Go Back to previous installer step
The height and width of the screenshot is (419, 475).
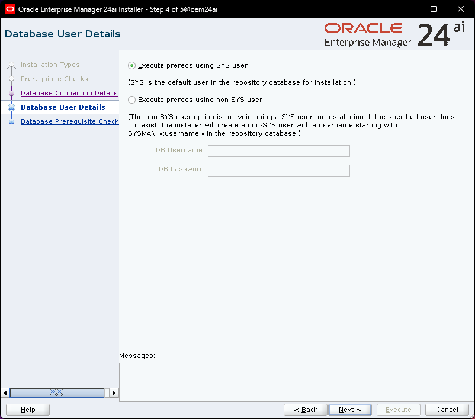306,410
